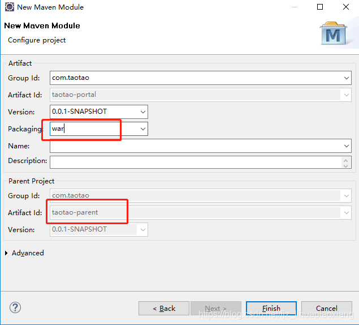Screen dimensions: 359x325
Task: Open the Name field dropdown arrow
Action: (346, 146)
